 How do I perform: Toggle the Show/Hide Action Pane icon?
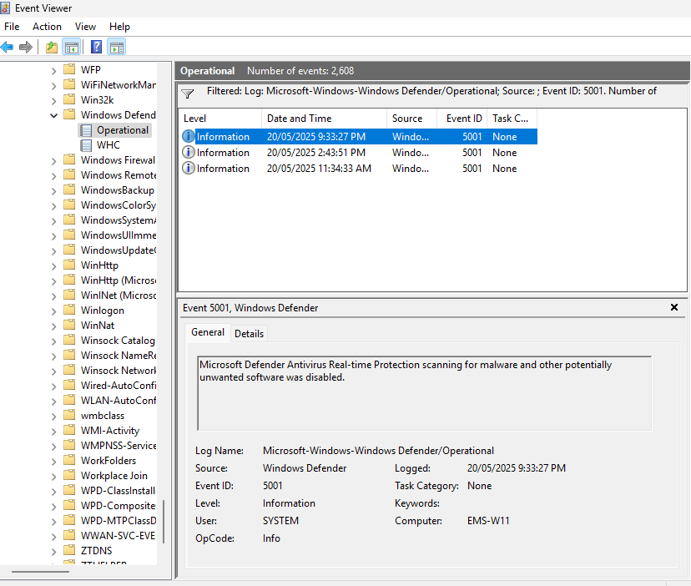click(117, 47)
